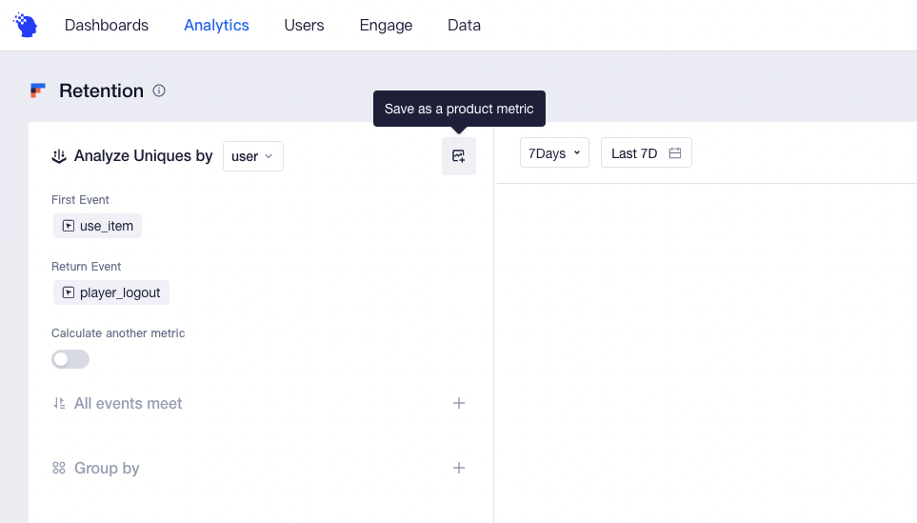This screenshot has width=917, height=523.
Task: Open the Data menu
Action: pos(465,25)
